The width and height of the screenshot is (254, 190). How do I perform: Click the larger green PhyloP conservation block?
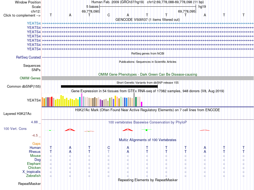[147, 130]
